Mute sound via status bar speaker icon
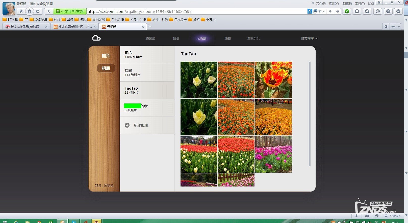 [x=367, y=216]
